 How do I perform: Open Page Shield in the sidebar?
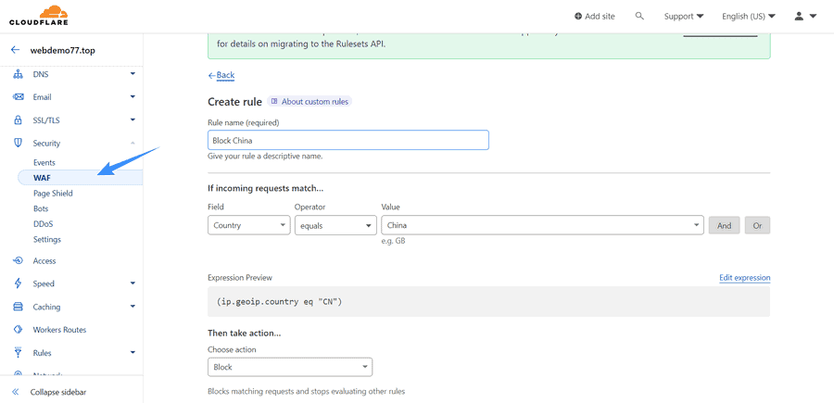point(53,194)
